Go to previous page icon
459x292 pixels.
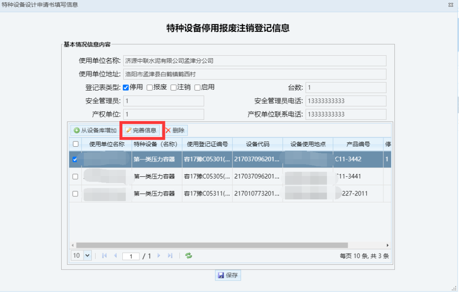pos(115,256)
